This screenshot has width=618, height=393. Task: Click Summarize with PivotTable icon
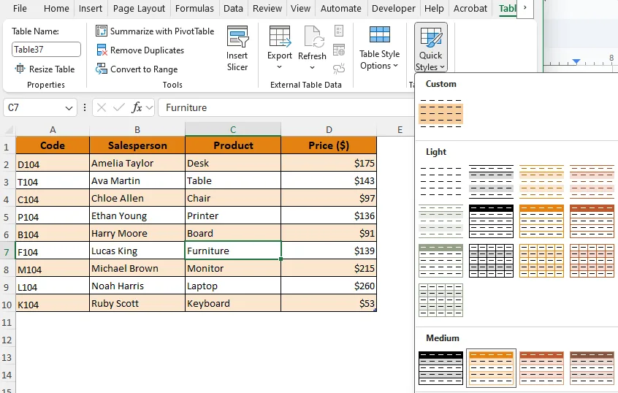(102, 31)
